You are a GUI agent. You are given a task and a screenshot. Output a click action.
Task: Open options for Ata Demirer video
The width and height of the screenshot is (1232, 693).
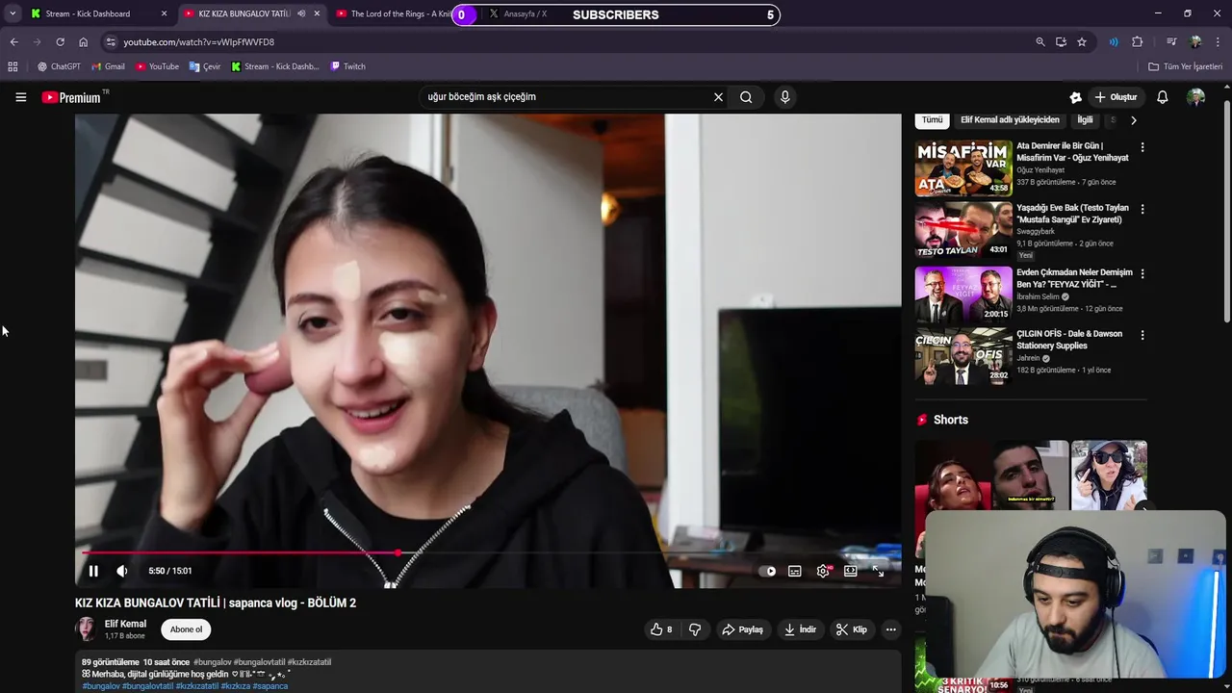pos(1142,147)
